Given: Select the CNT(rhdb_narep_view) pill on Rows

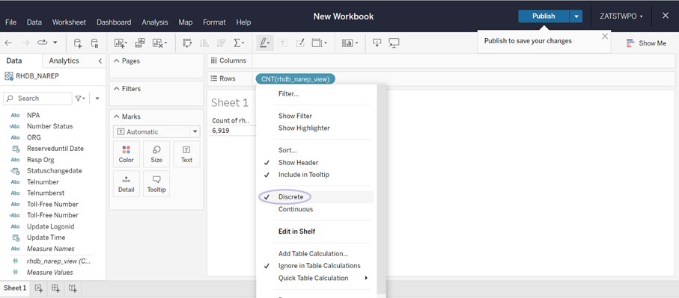Looking at the screenshot, I should click(x=295, y=79).
